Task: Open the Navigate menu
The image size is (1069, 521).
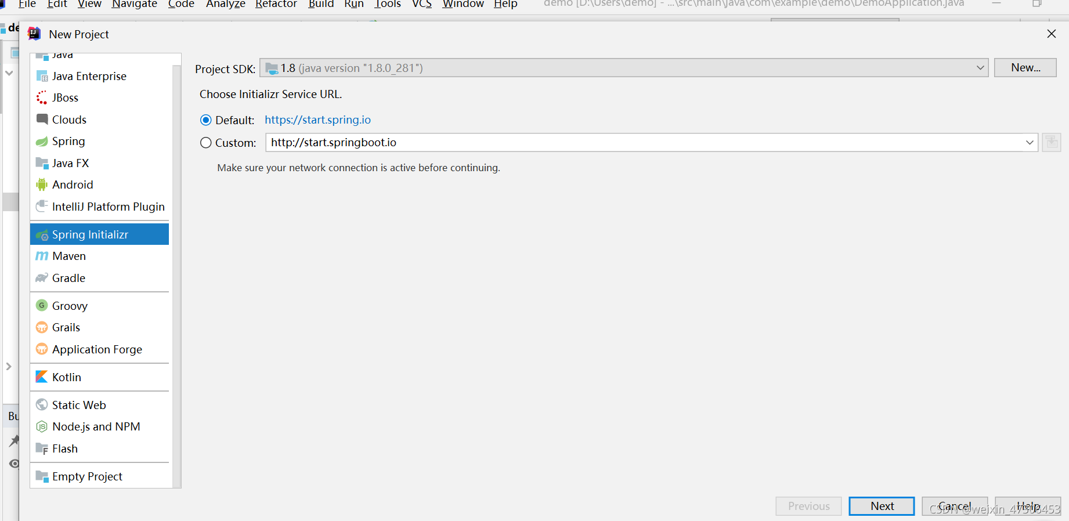Action: [x=134, y=4]
